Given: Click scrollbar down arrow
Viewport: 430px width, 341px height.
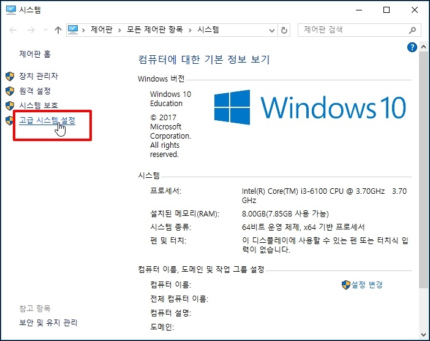Looking at the screenshot, I should tap(423, 335).
